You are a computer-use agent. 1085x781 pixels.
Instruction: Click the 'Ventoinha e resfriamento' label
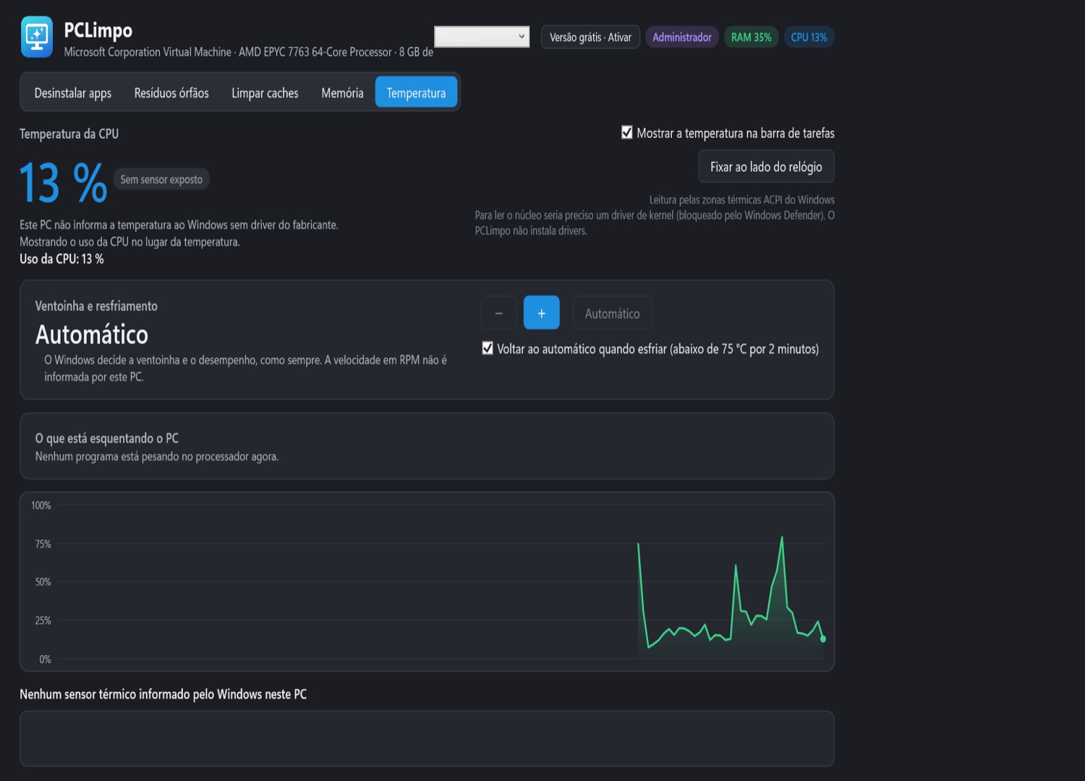point(96,306)
